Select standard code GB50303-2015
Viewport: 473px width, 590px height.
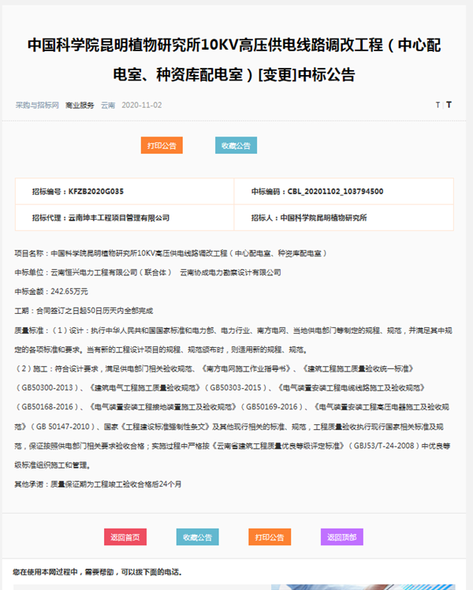236,388
